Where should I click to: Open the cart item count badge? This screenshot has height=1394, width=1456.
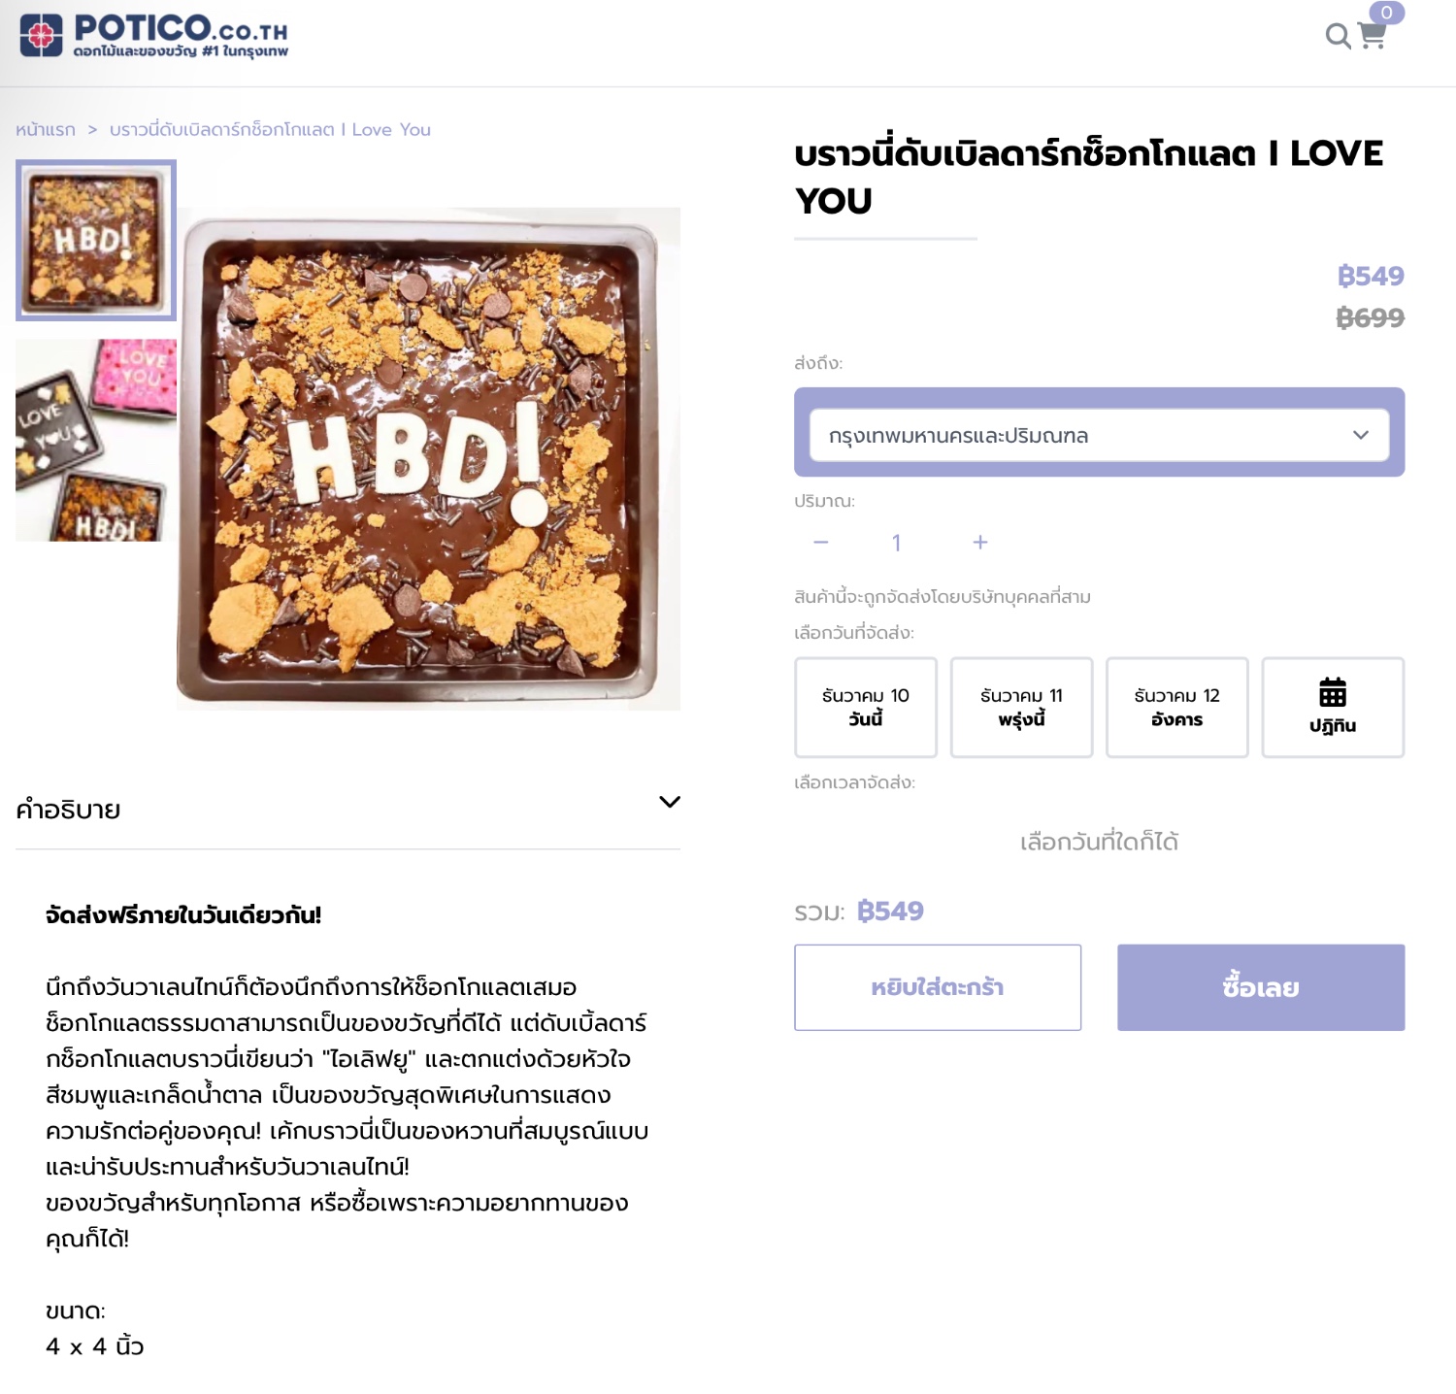pos(1387,13)
